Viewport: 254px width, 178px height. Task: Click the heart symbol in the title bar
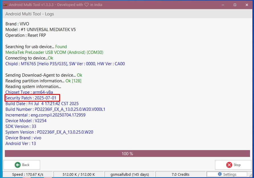87,5
